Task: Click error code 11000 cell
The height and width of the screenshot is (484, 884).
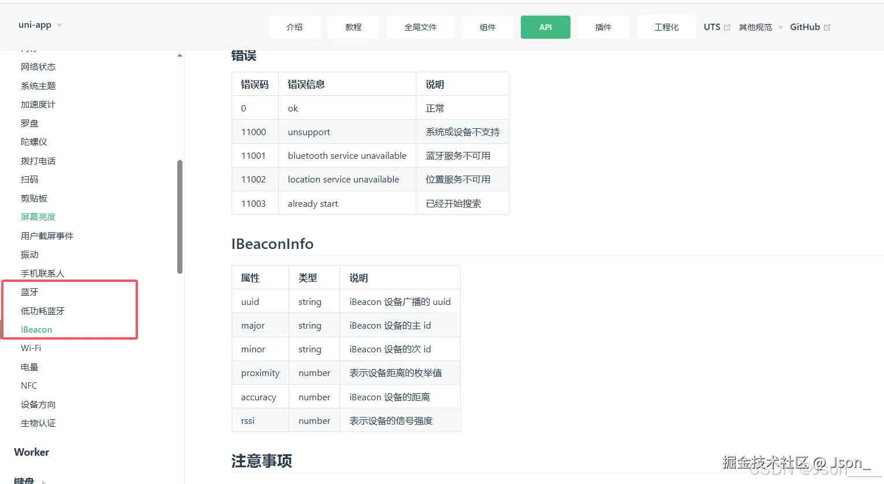Action: (x=255, y=132)
